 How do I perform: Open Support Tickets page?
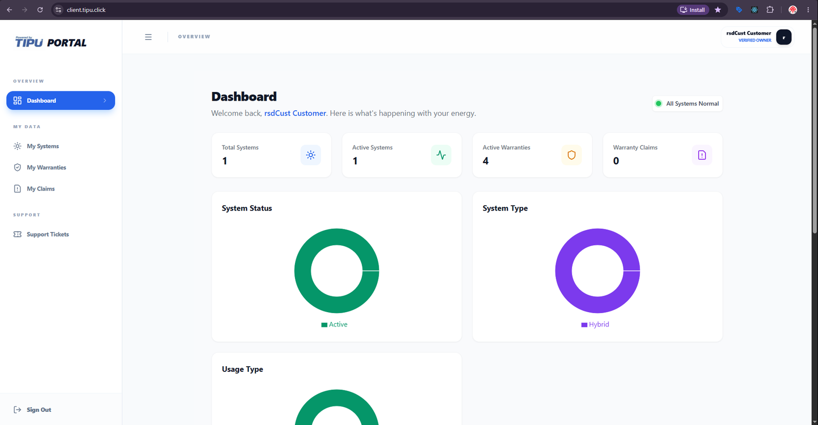pyautogui.click(x=60, y=234)
